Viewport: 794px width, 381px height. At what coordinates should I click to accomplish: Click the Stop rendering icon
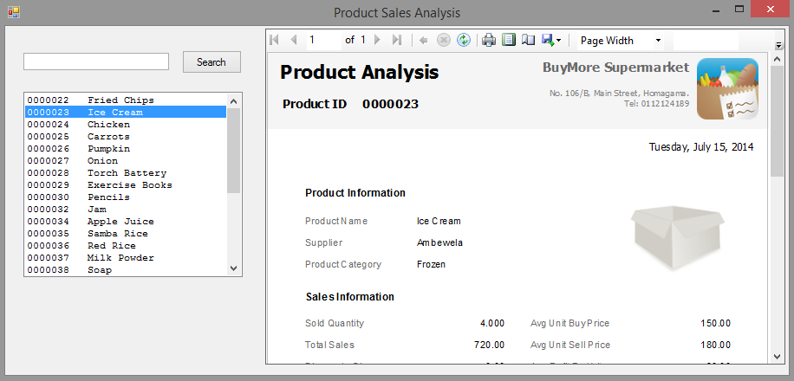click(444, 40)
